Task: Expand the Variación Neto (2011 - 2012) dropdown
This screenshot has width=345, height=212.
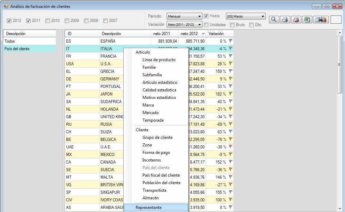Action: 184,25
